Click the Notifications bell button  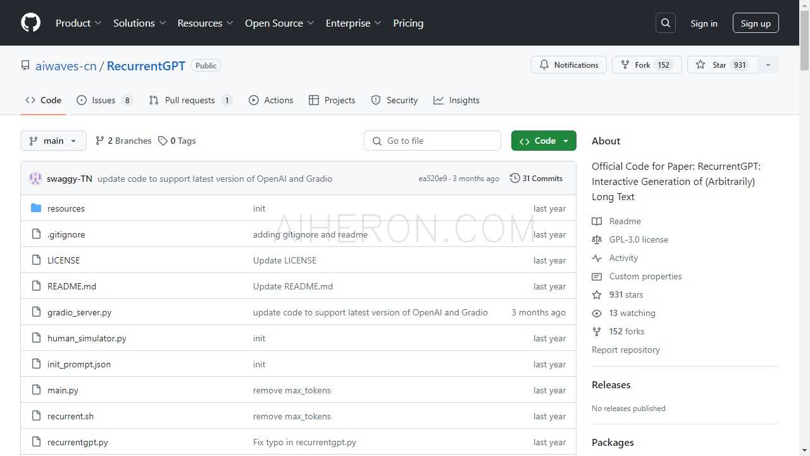click(x=569, y=65)
